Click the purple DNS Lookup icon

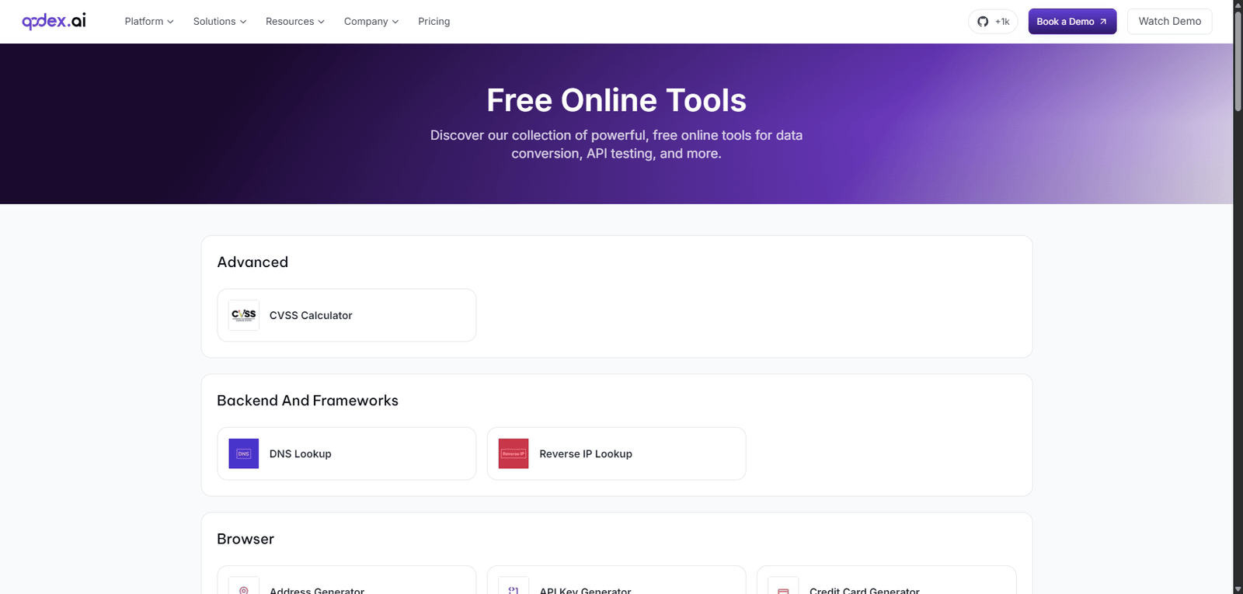point(244,453)
